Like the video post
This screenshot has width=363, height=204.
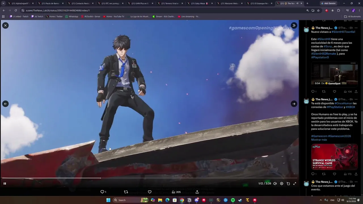coord(150,192)
